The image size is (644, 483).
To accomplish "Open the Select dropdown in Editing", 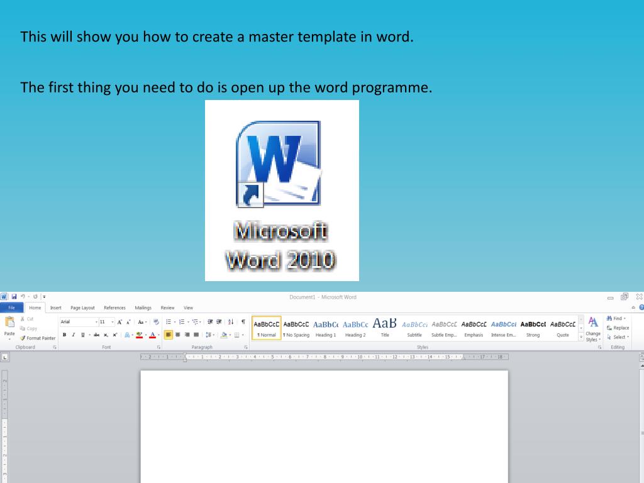I will [618, 337].
